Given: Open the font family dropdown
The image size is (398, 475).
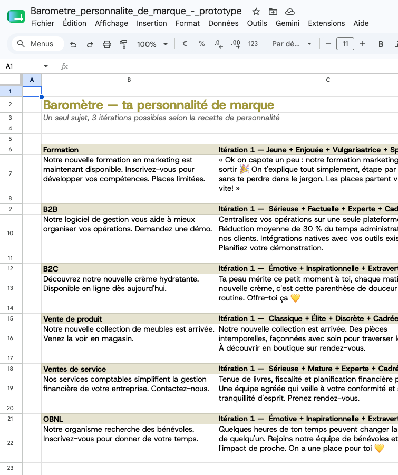Looking at the screenshot, I should tap(292, 44).
